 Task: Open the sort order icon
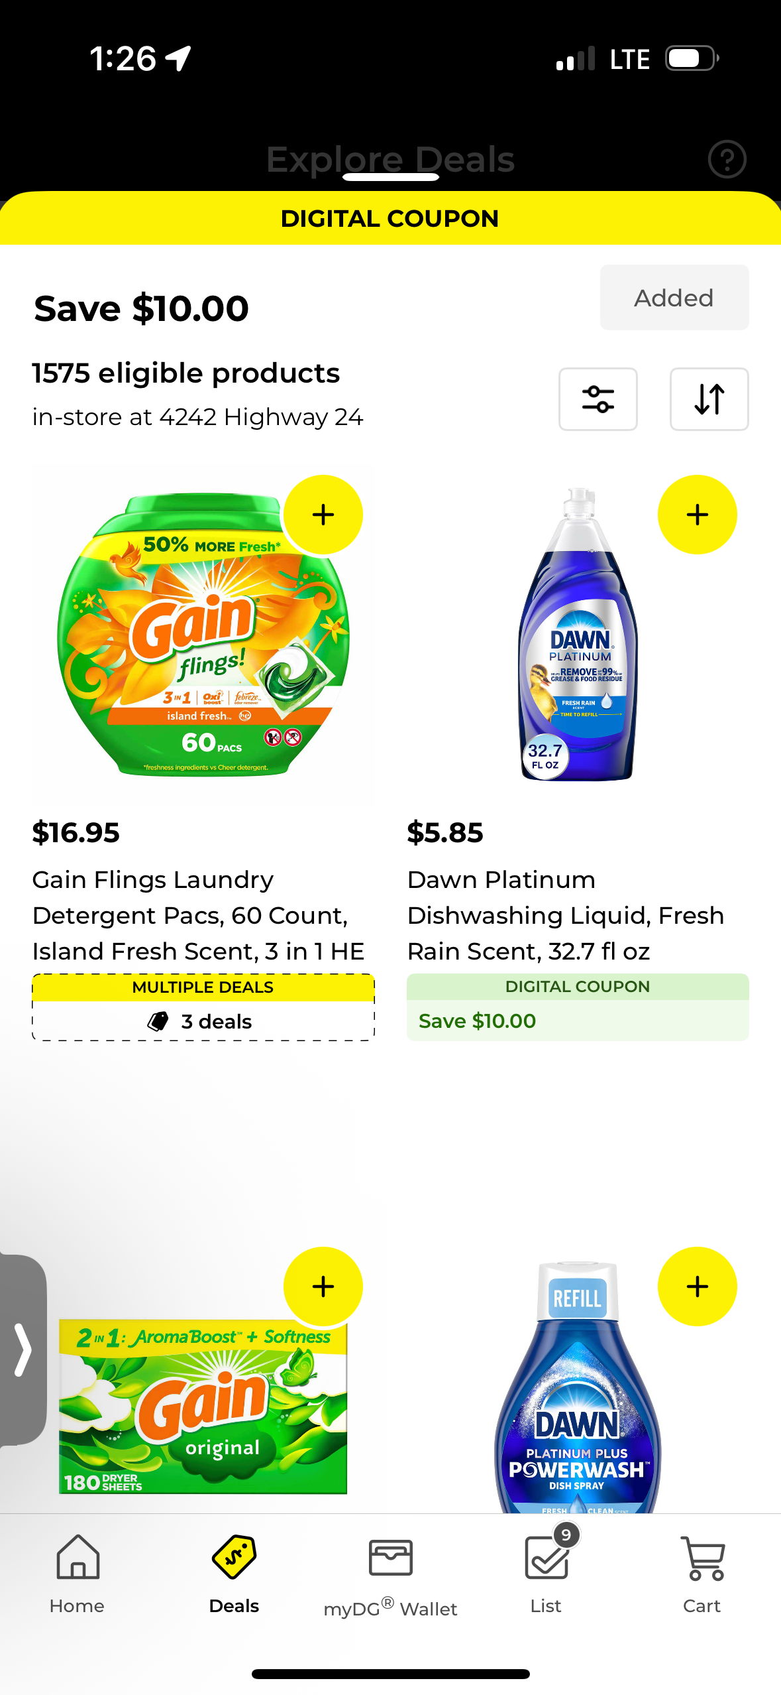(709, 399)
